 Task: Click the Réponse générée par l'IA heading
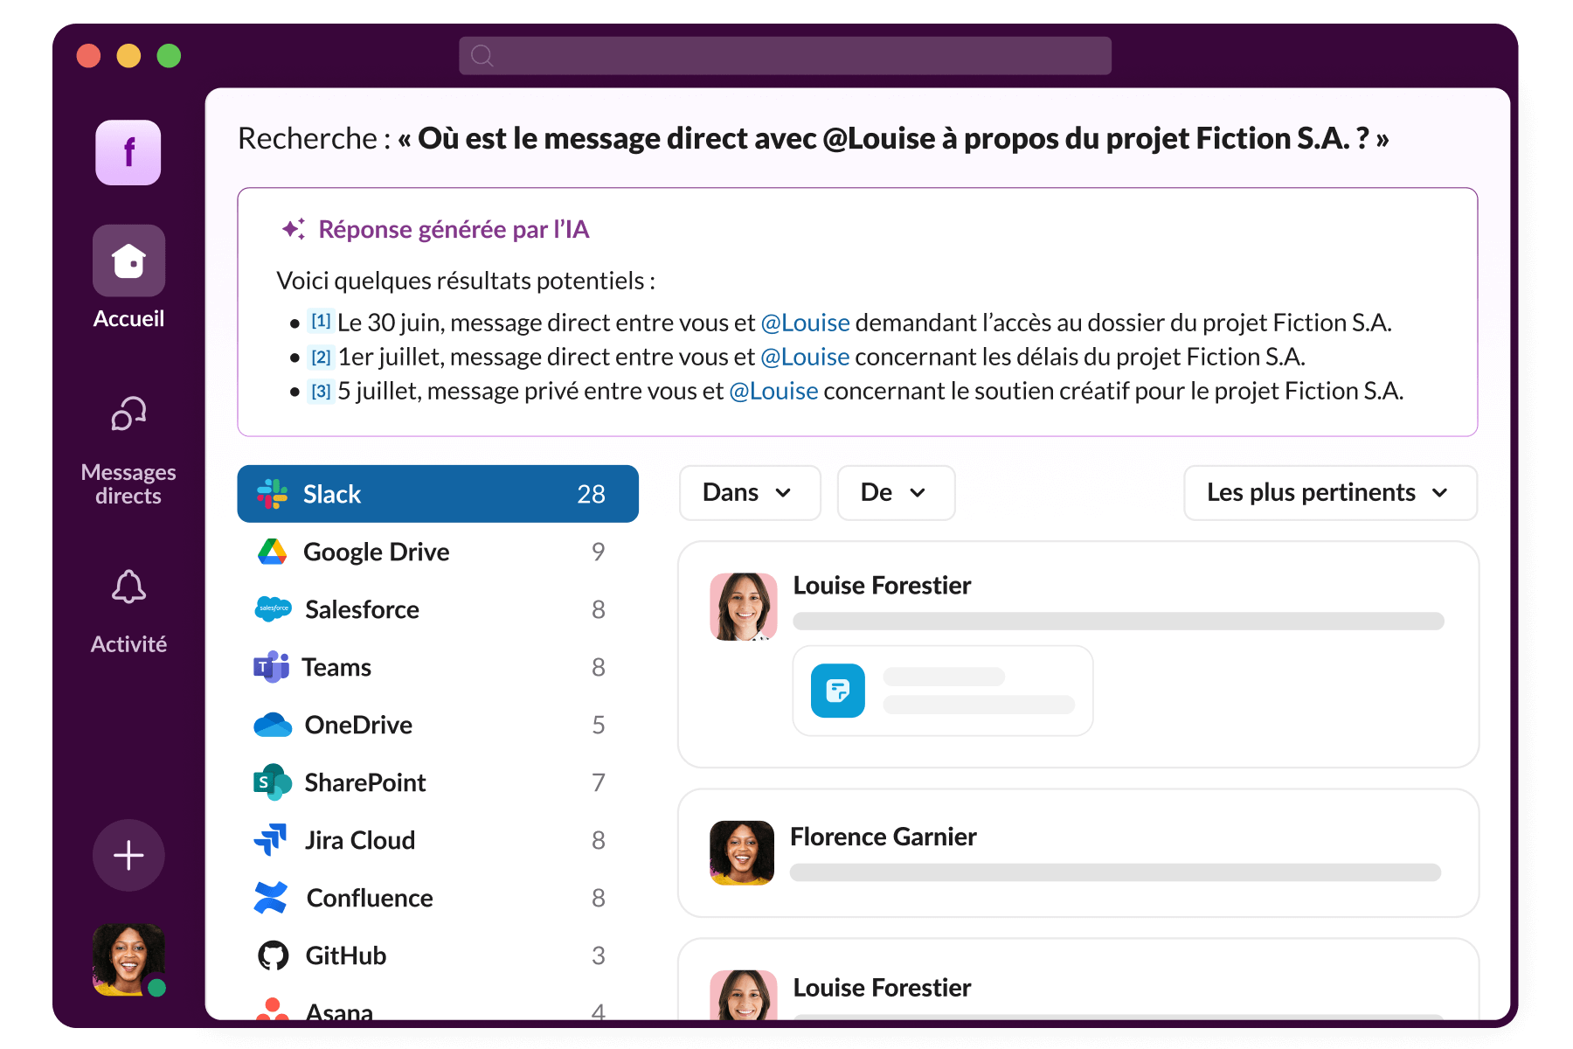coord(454,229)
